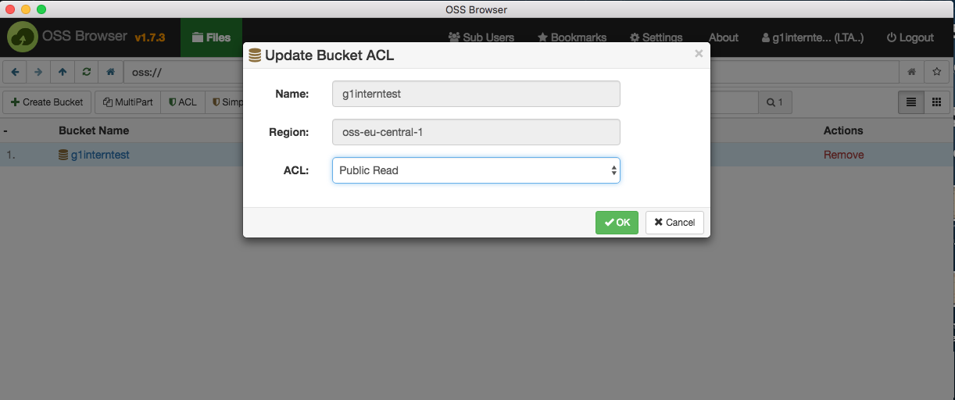
Task: Cancel the Update Bucket ACL dialog
Action: coord(674,222)
